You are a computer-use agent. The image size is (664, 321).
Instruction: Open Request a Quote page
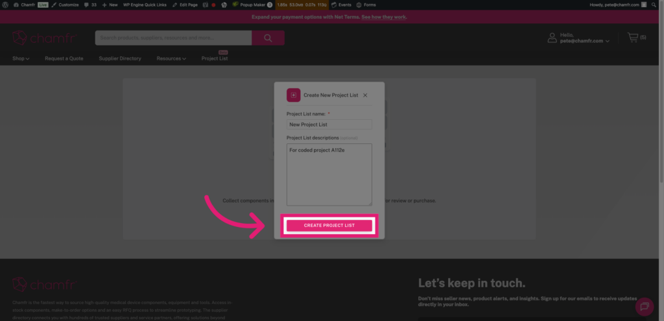pos(64,58)
